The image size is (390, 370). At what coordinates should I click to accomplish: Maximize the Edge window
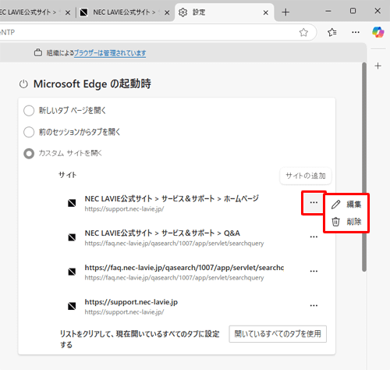(x=353, y=11)
